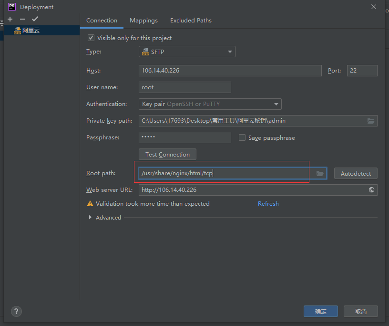Mark server as default with checkmark icon
This screenshot has height=326, width=389.
[x=35, y=19]
